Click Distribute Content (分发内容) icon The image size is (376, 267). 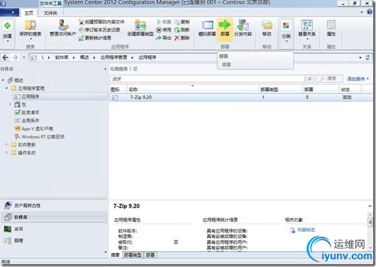(x=243, y=28)
